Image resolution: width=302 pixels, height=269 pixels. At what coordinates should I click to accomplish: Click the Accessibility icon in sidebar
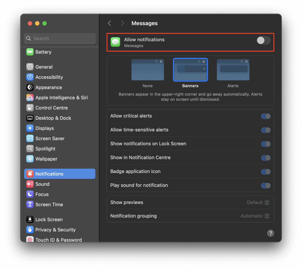[30, 77]
